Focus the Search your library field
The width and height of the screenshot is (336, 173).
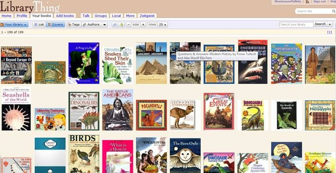coord(296,25)
